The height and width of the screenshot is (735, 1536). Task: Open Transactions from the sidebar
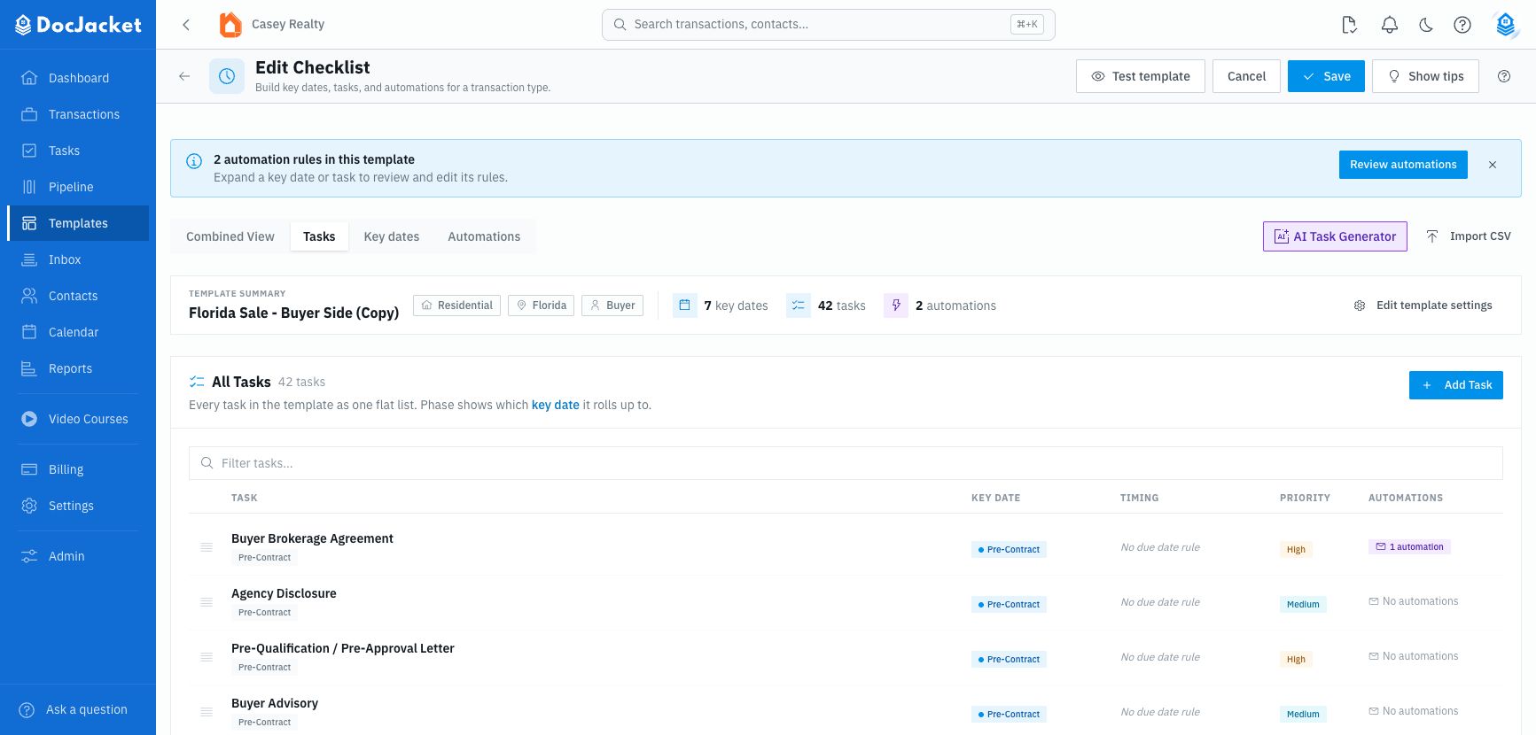tap(78, 114)
